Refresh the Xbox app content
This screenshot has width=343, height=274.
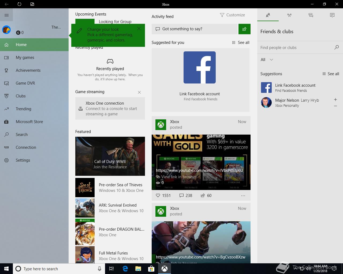pos(19,4)
